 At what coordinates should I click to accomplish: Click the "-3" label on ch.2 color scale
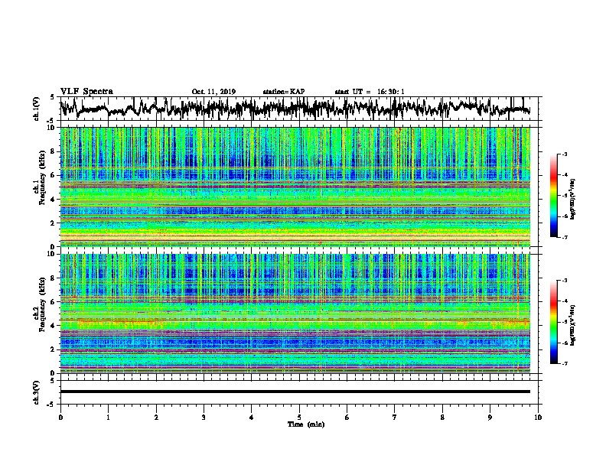point(564,281)
